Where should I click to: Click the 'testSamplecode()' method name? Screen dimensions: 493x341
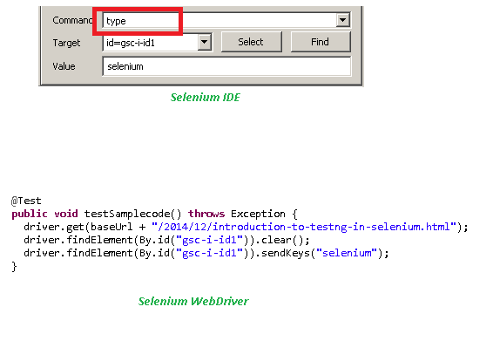tap(132, 214)
